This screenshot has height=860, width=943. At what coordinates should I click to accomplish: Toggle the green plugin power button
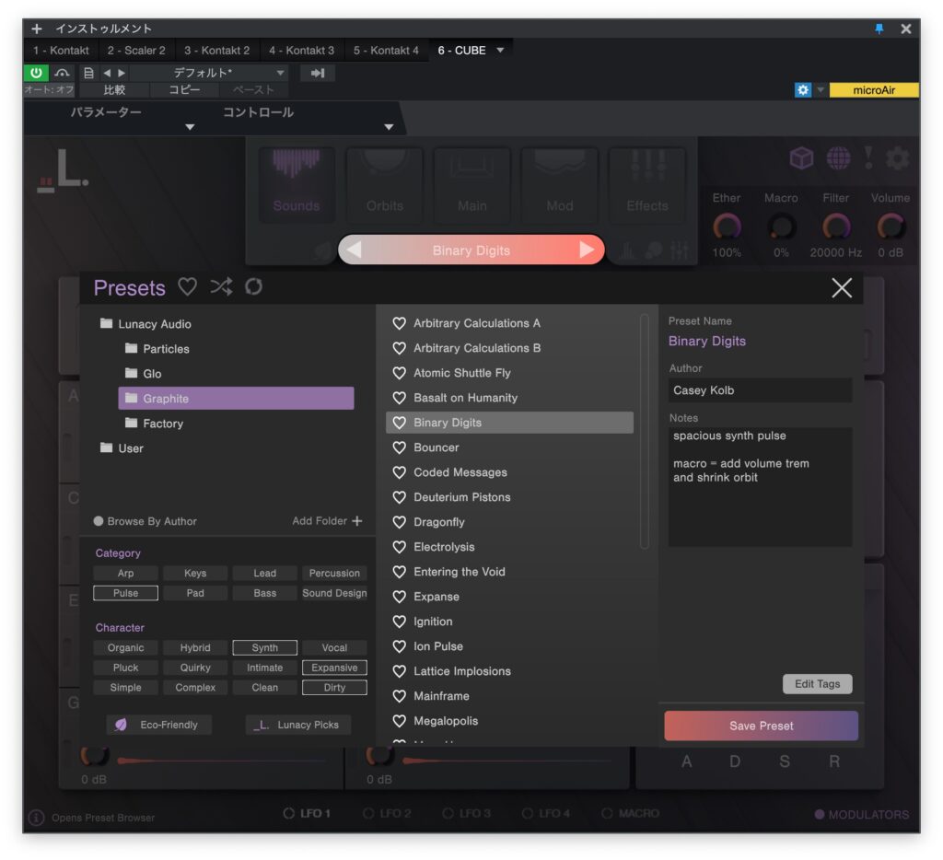[36, 73]
